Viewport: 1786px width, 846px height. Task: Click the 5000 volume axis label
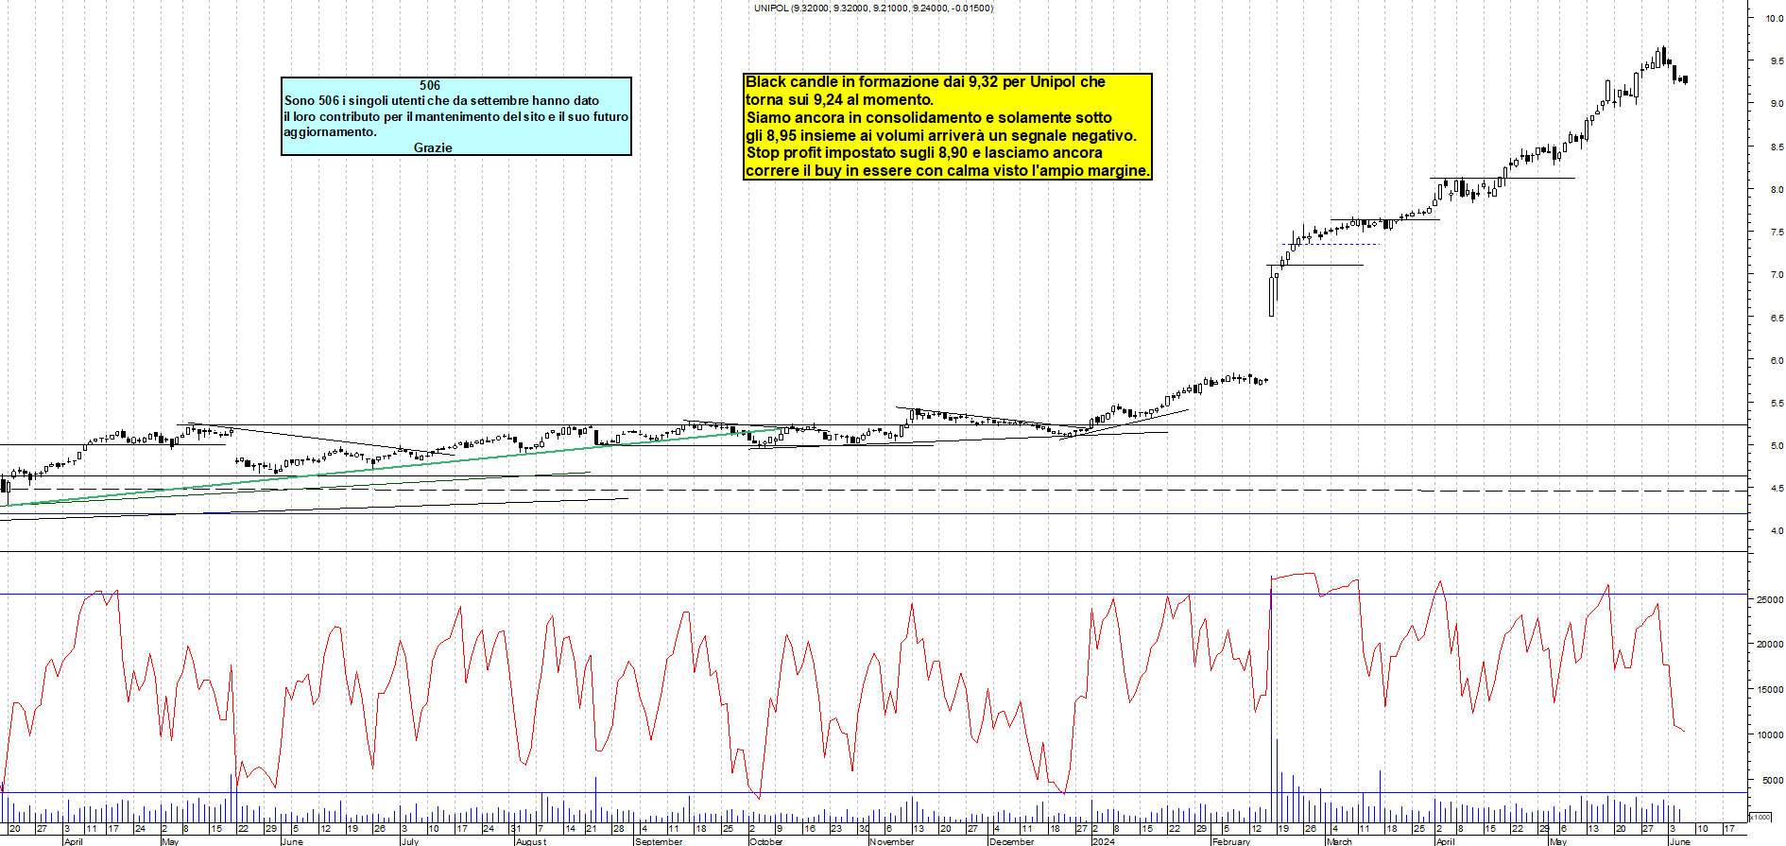coord(1773,780)
